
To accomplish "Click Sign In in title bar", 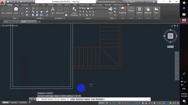I will tap(132, 2).
